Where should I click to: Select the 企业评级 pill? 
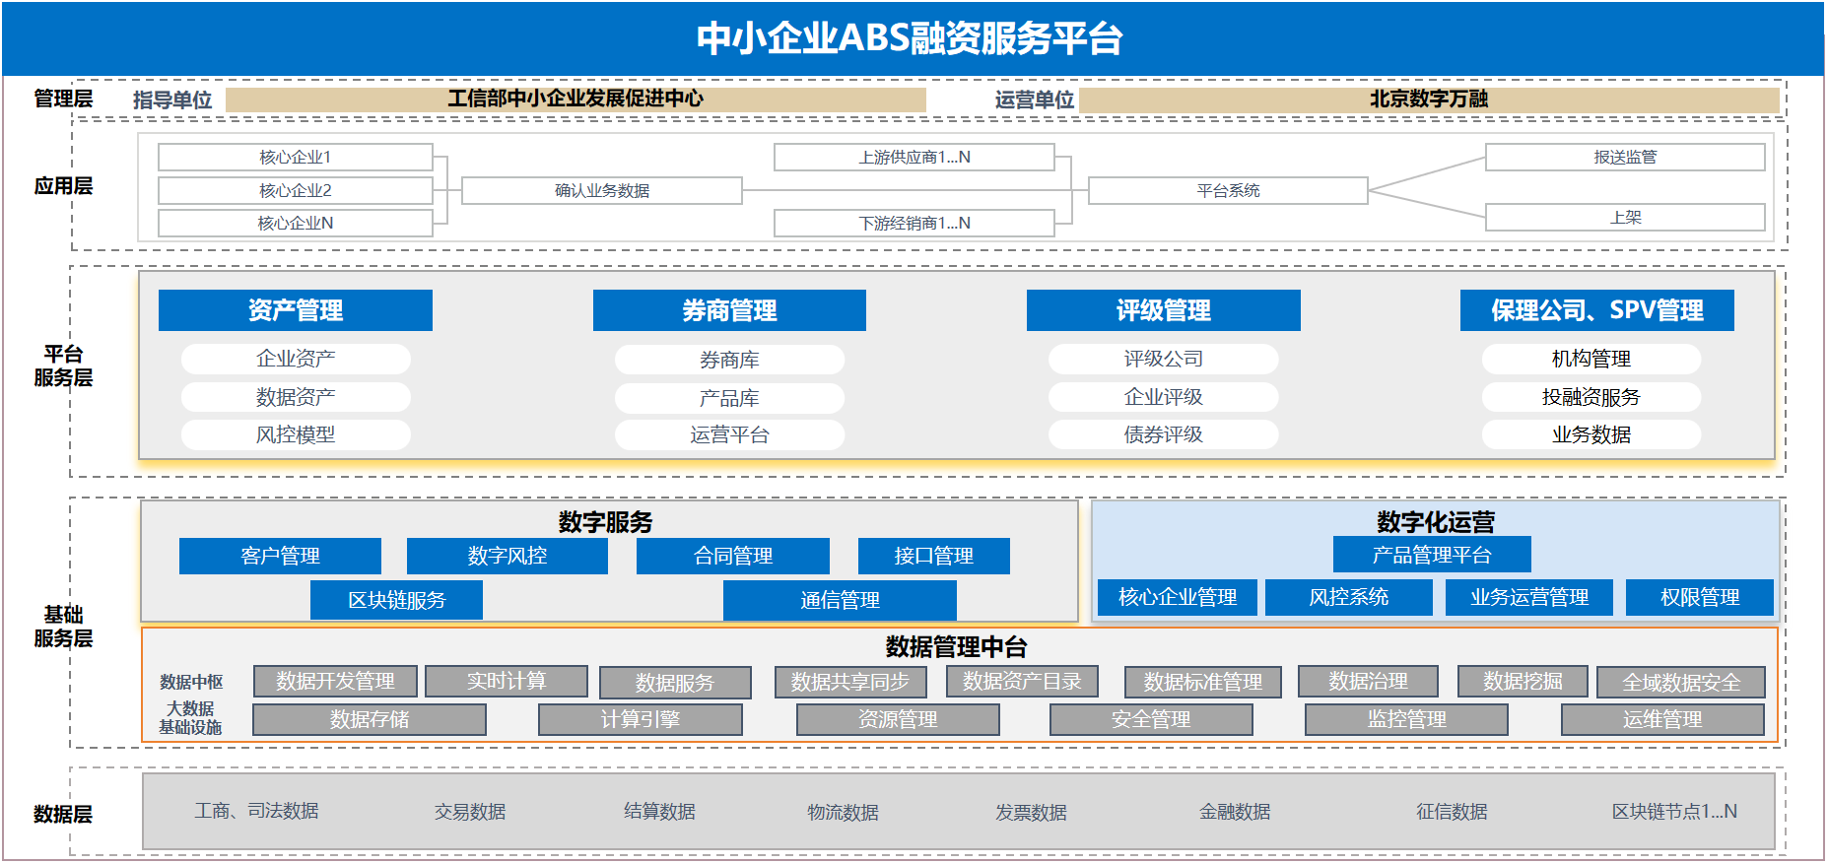[x=1164, y=397]
